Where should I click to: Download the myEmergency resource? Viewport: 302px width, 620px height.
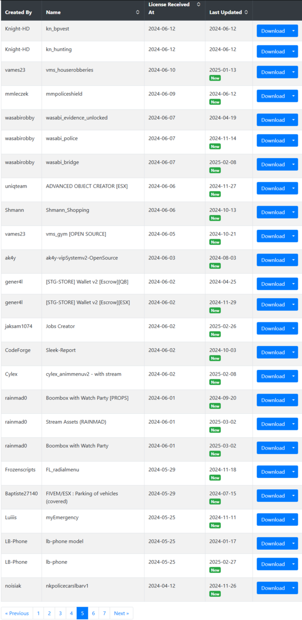coord(273,520)
